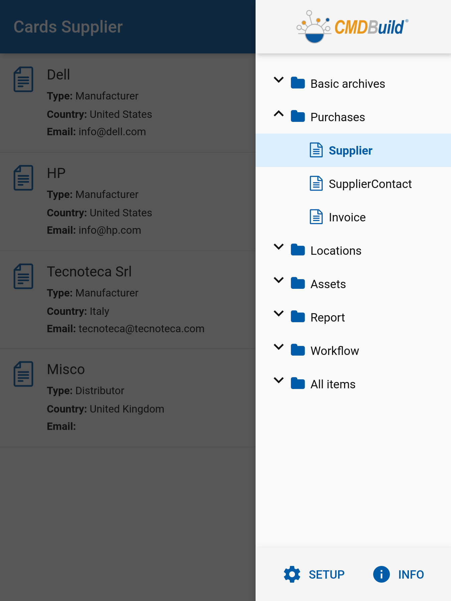Viewport: 451px width, 601px height.
Task: Click the document icon beside Invoice
Action: click(316, 217)
